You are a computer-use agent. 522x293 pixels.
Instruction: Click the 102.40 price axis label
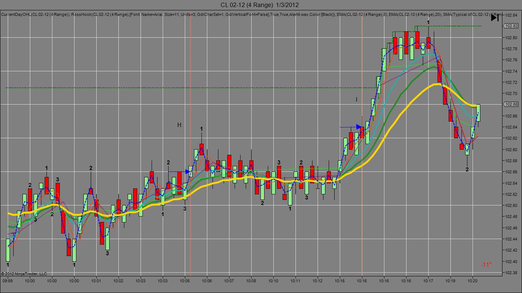click(511, 262)
